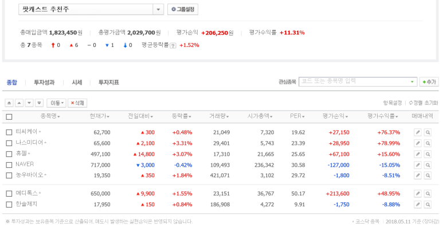This screenshot has width=443, height=227.
Task: Sort table by 거래량 column
Action: [219, 116]
